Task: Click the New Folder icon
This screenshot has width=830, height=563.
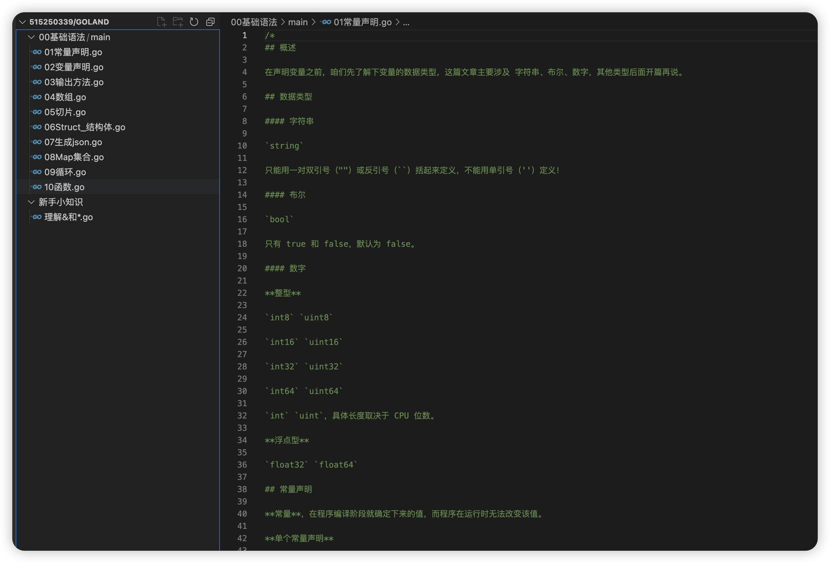Action: click(177, 22)
